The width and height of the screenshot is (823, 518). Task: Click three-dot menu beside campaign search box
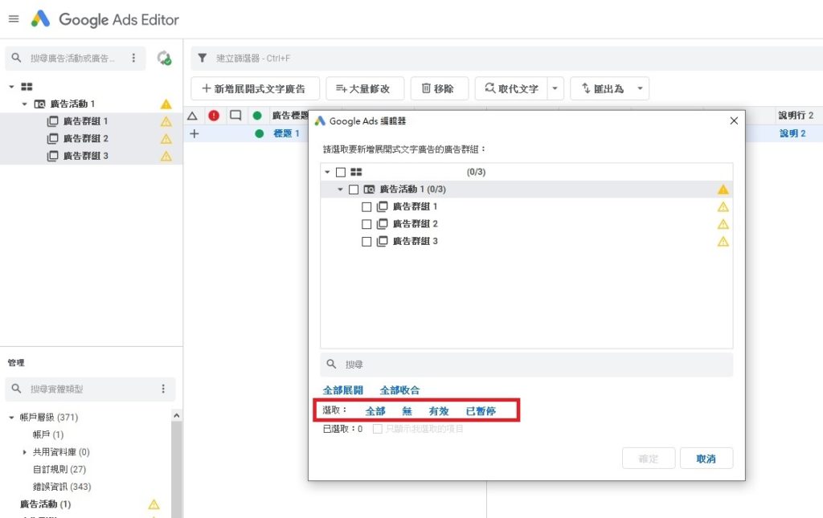click(132, 58)
